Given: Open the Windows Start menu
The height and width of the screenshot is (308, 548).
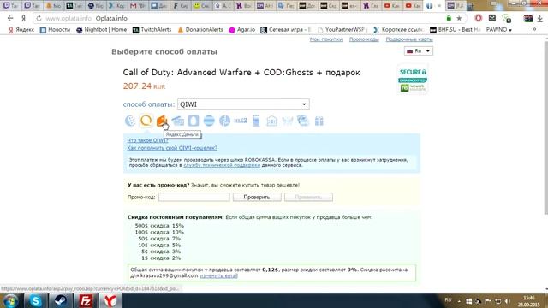Looking at the screenshot, I should click(11, 300).
